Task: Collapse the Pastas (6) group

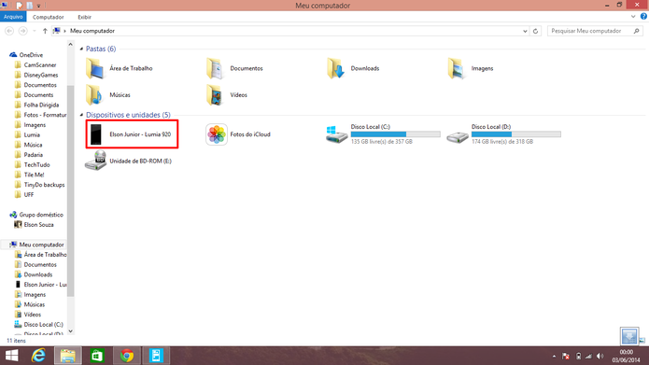Action: click(x=81, y=49)
